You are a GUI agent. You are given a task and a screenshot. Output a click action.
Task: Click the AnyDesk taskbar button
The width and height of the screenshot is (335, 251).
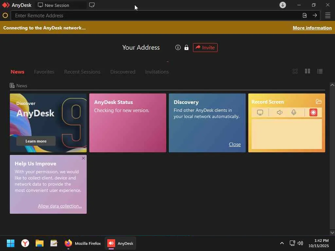[x=120, y=243]
